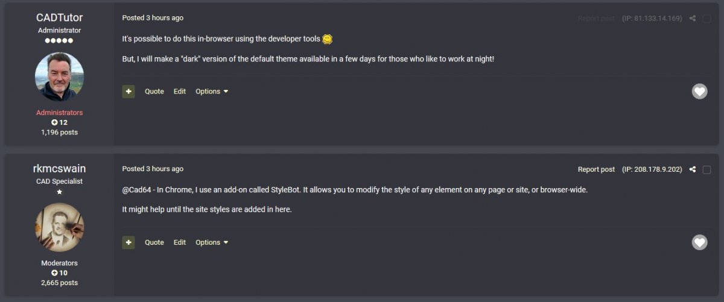The image size is (724, 302).
Task: Click the CADTutor avatar picture
Action: pyautogui.click(x=59, y=77)
